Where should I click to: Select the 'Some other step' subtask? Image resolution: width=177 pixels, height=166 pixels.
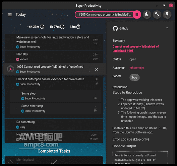tap(56, 109)
